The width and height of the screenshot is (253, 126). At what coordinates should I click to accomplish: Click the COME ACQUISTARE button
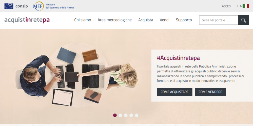174,92
